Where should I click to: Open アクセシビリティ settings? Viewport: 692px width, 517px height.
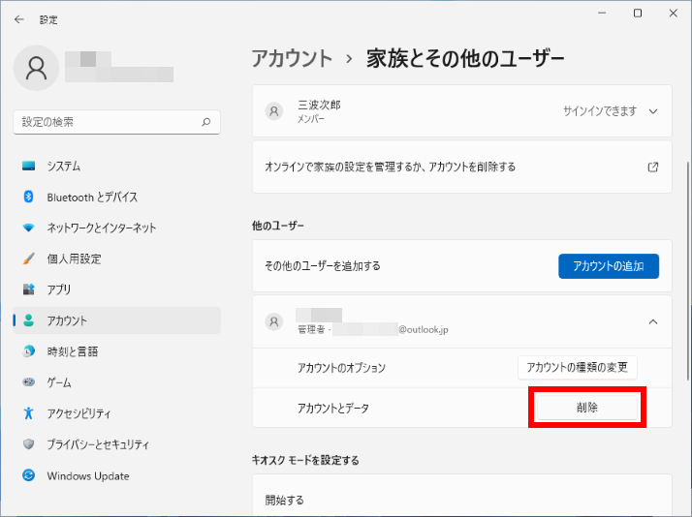pos(117,413)
